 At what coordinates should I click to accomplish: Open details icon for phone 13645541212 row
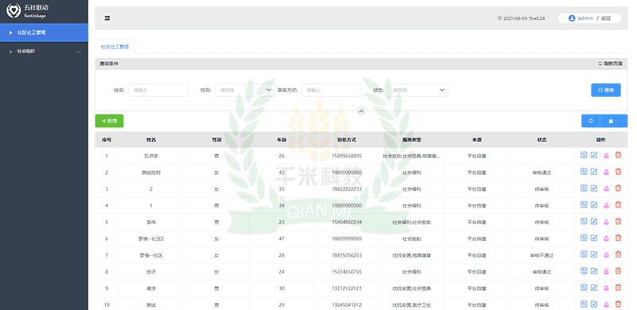[x=584, y=304]
